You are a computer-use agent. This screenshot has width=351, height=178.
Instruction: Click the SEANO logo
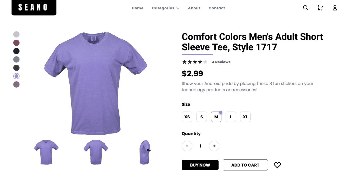coord(34,8)
